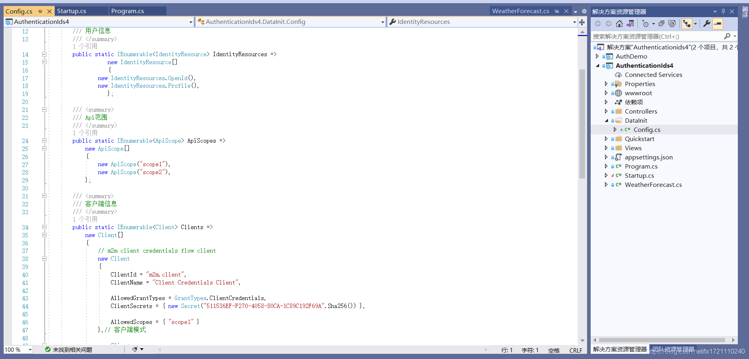Click the split editor window button
The width and height of the screenshot is (749, 359).
coord(582,22)
